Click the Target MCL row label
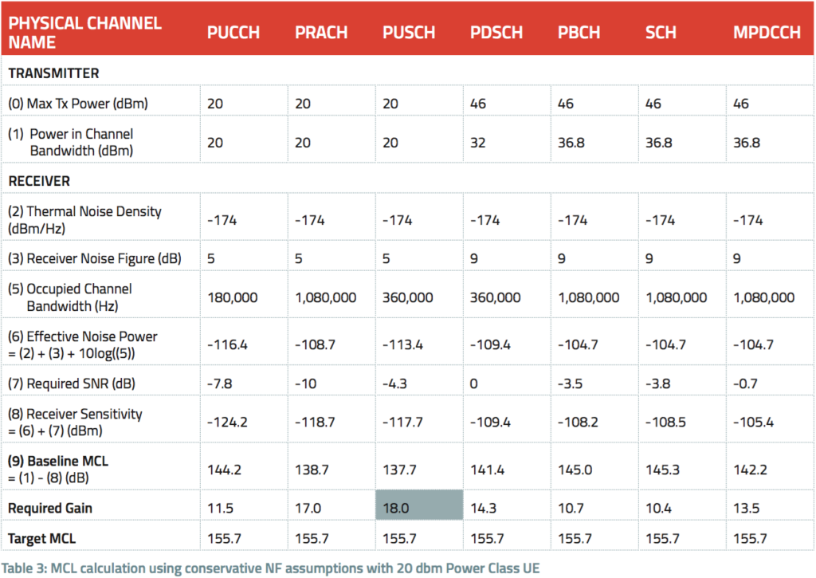The image size is (816, 578). (x=42, y=539)
